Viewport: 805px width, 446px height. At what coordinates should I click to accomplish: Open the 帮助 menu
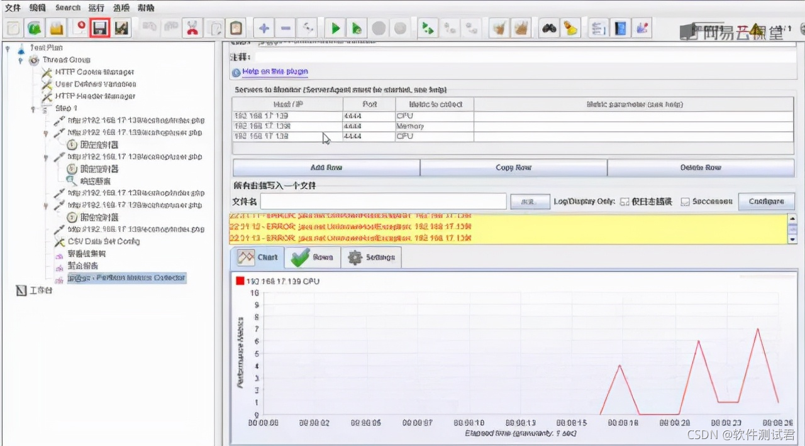146,8
